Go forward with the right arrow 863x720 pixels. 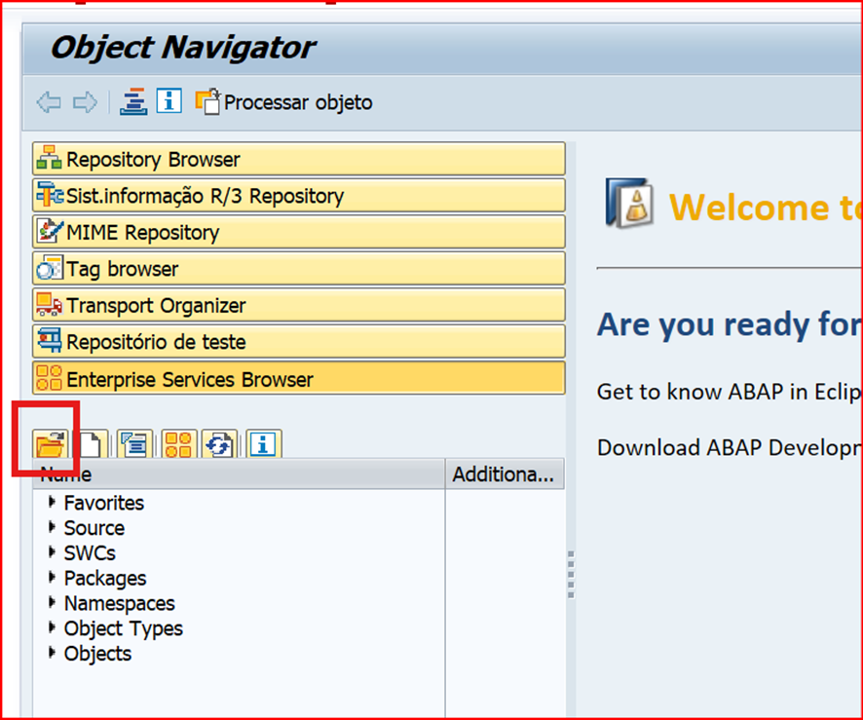pos(86,102)
